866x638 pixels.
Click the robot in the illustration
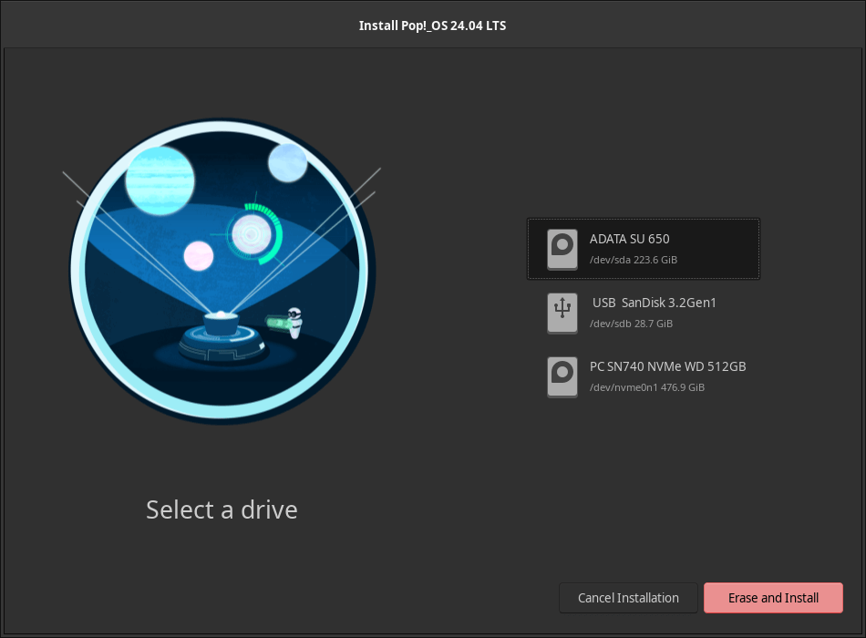click(x=294, y=322)
